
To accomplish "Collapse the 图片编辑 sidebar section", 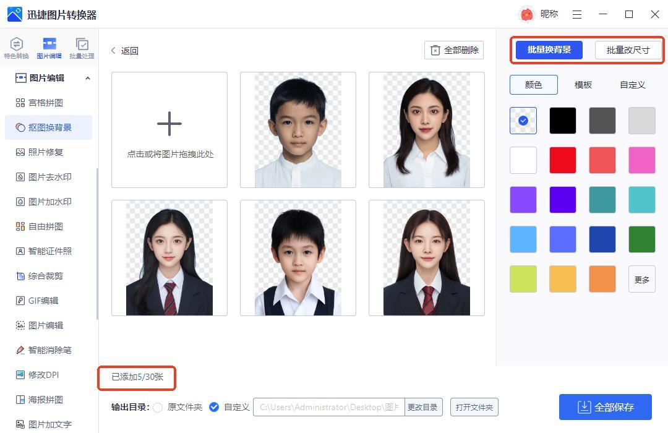I will tap(87, 78).
